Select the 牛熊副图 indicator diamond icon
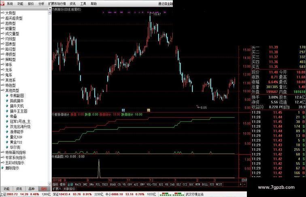Viewport: 306px width, 197px height. pos(7,95)
